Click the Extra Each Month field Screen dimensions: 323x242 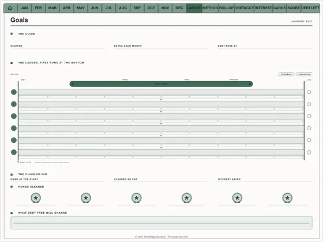click(x=161, y=47)
